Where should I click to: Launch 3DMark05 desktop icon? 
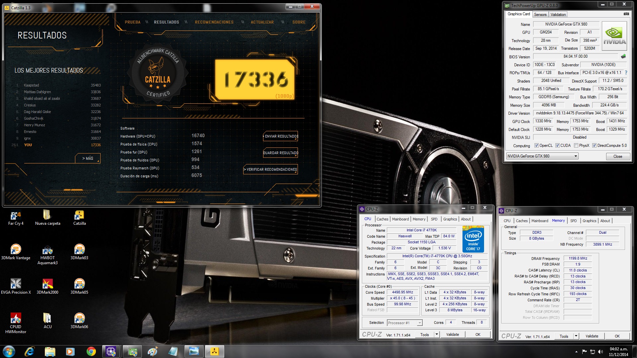click(x=79, y=287)
